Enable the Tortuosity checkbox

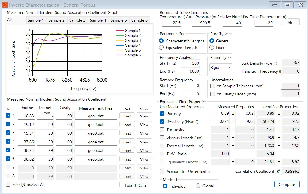[x=162, y=130]
